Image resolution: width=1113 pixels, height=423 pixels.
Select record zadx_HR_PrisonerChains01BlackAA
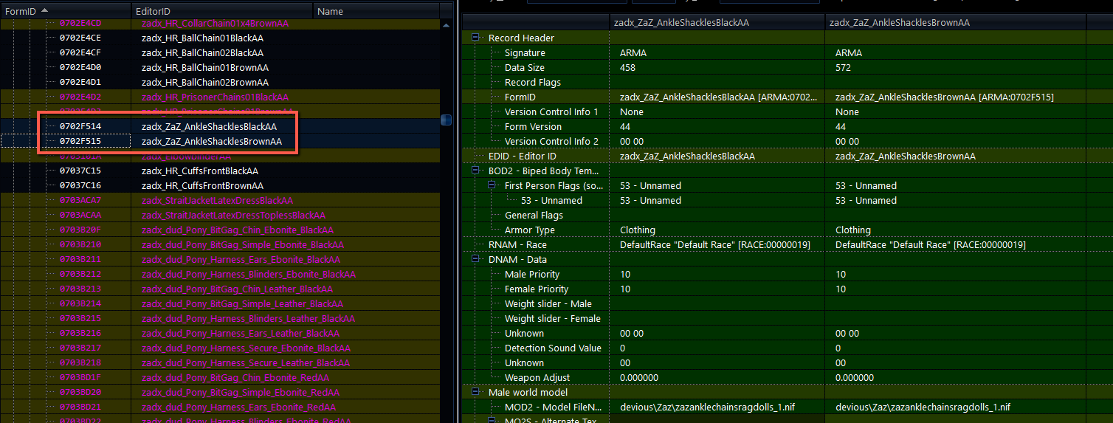point(215,97)
